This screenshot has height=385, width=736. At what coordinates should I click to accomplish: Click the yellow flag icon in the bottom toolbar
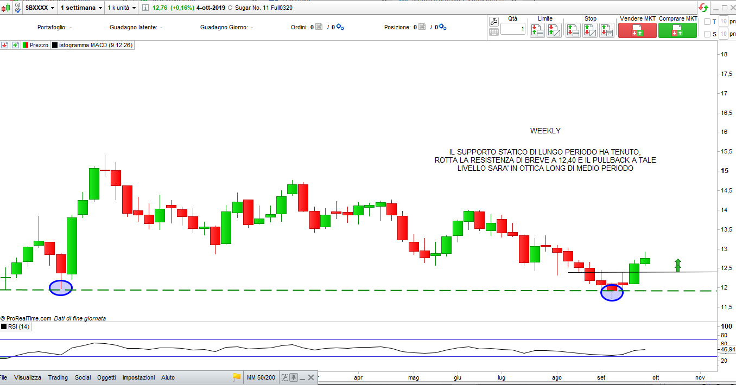pos(237,377)
